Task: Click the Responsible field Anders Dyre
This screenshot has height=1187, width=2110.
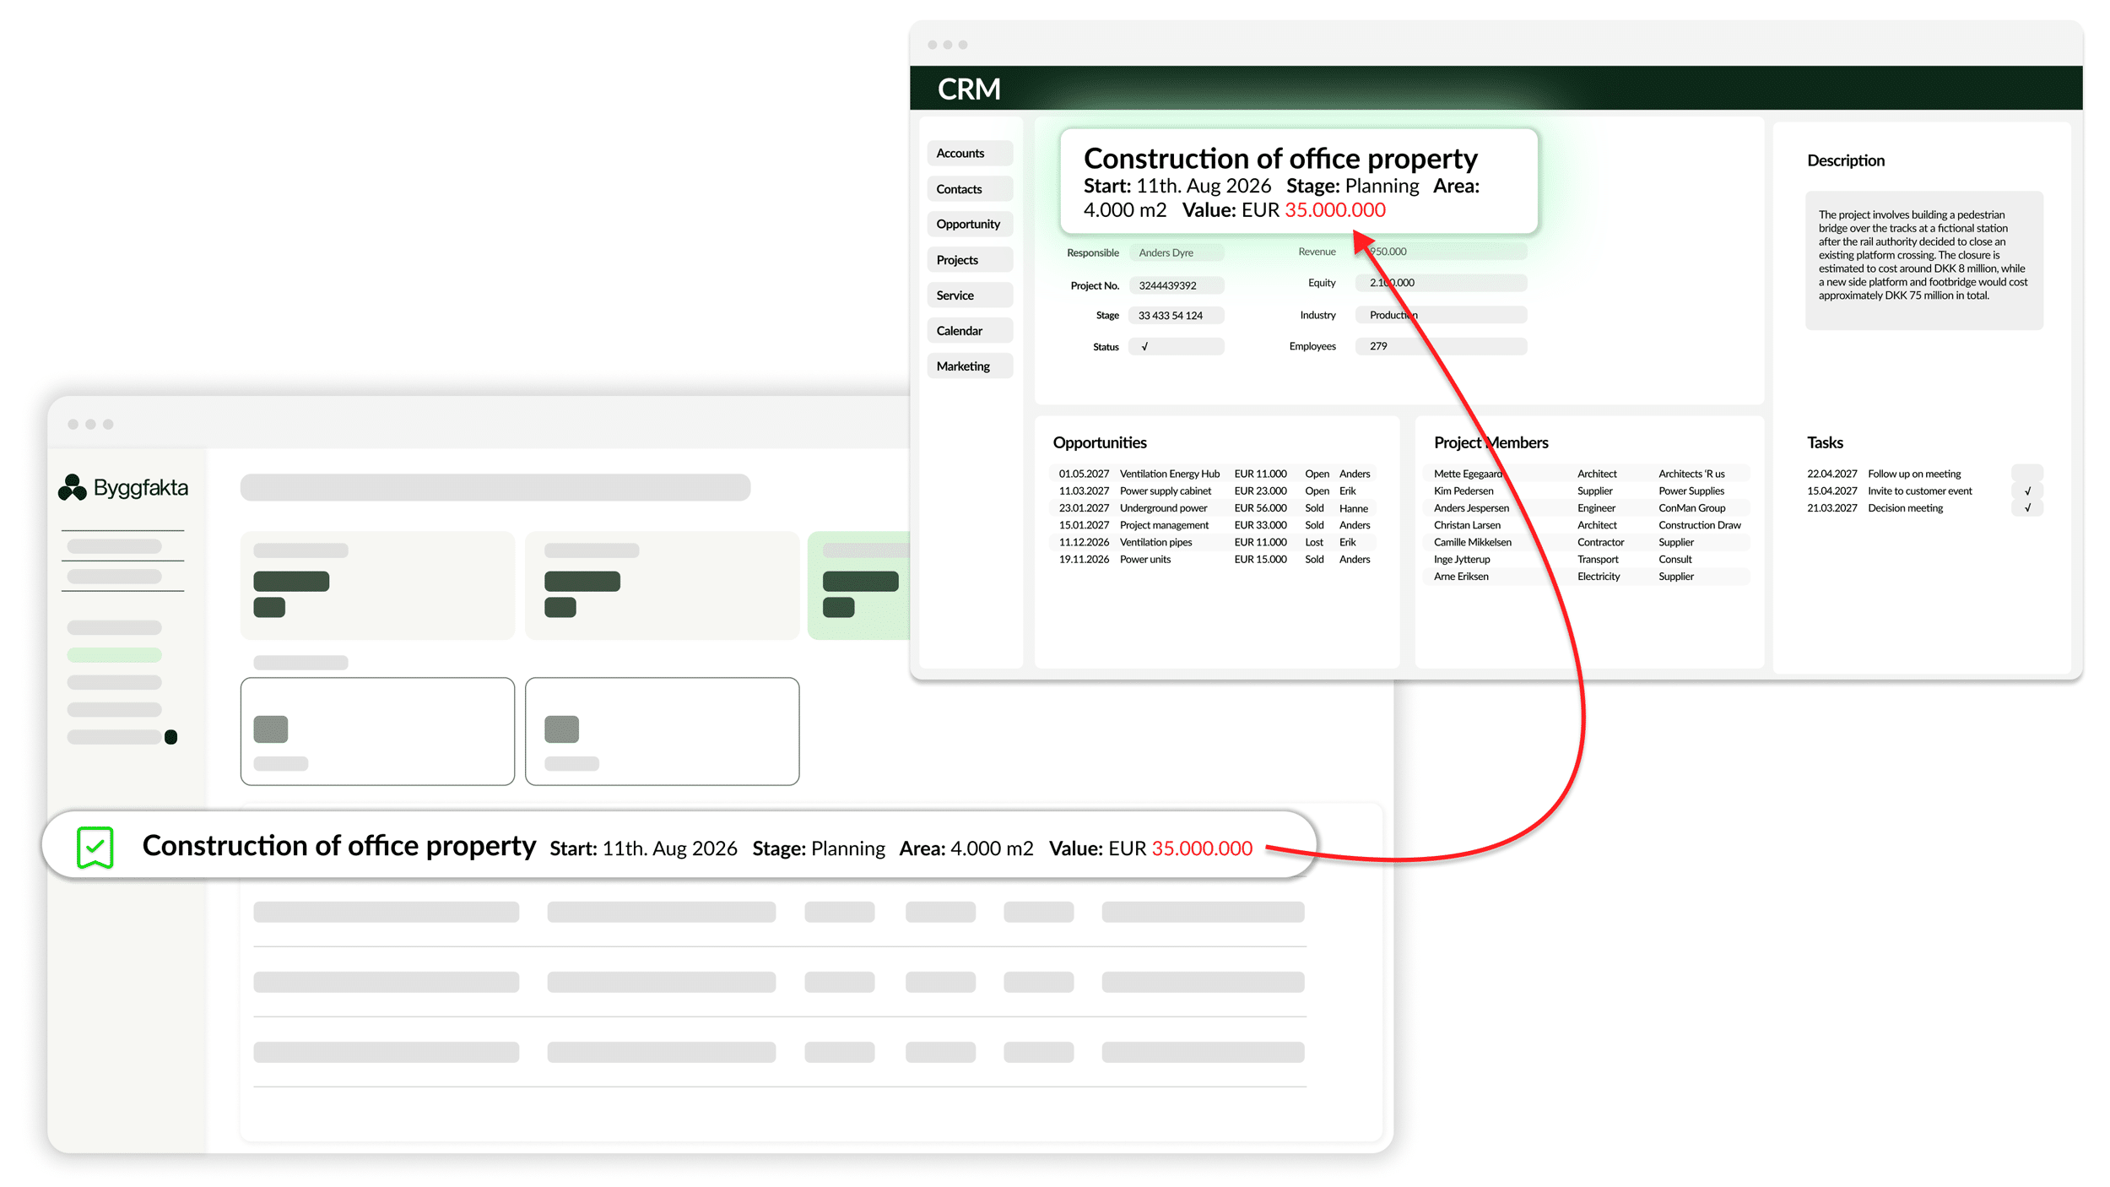Action: click(x=1177, y=252)
